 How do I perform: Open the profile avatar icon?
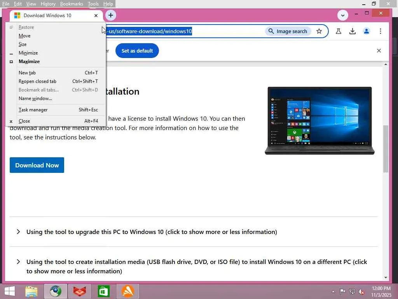(x=366, y=31)
